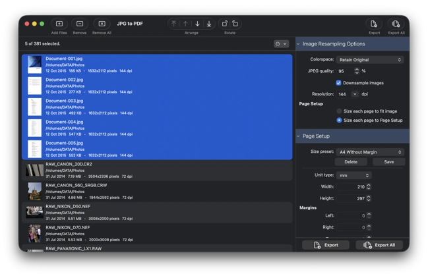Click the RAW_CANON_S60_SRGB.CRW thumbnail
Screen dimensions: 428x276
35,192
